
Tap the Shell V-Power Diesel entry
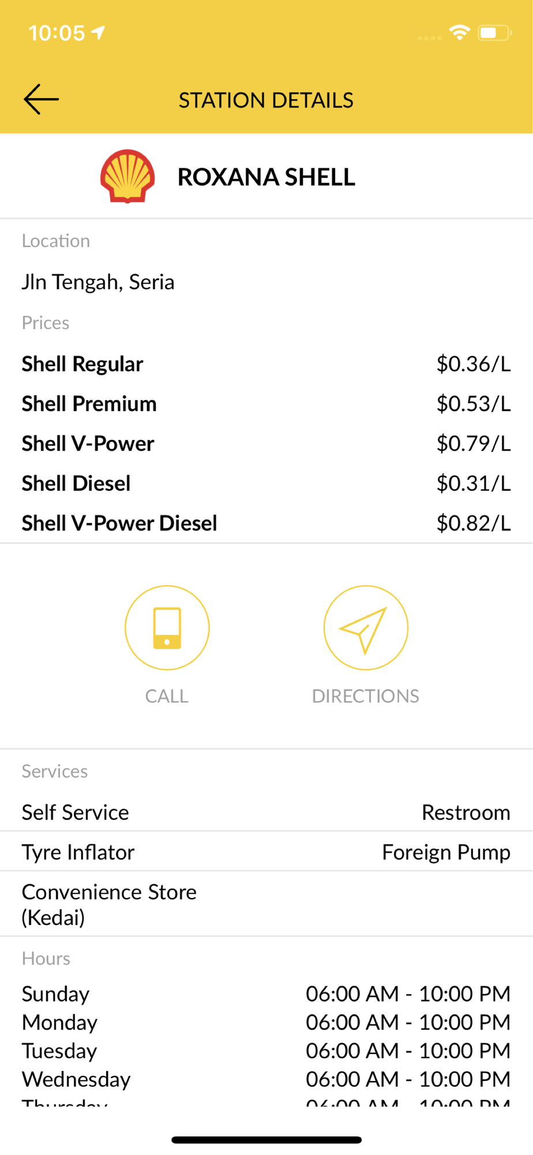[x=120, y=523]
